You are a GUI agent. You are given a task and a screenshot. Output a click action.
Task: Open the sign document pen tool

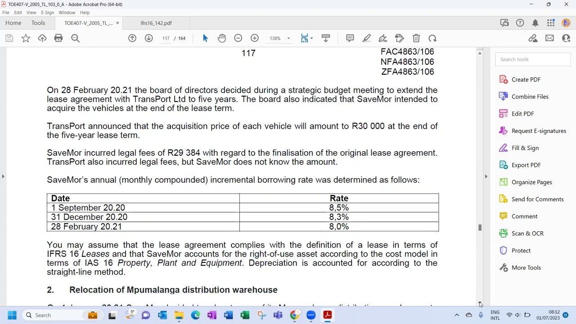click(383, 38)
